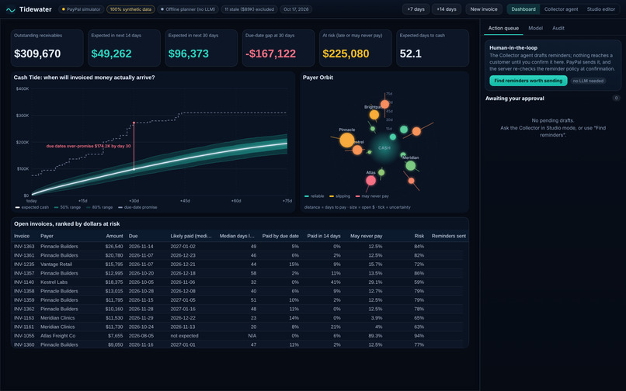Click the Brightpath bubble in Payer Orbit
This screenshot has height=391, width=626.
point(374,115)
